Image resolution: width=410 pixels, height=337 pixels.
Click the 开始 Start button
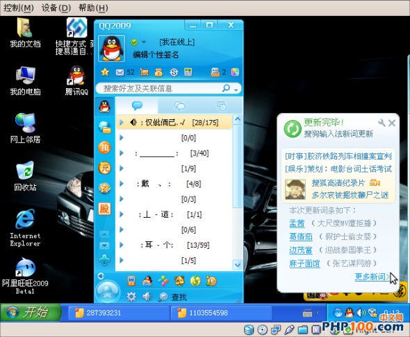31,312
